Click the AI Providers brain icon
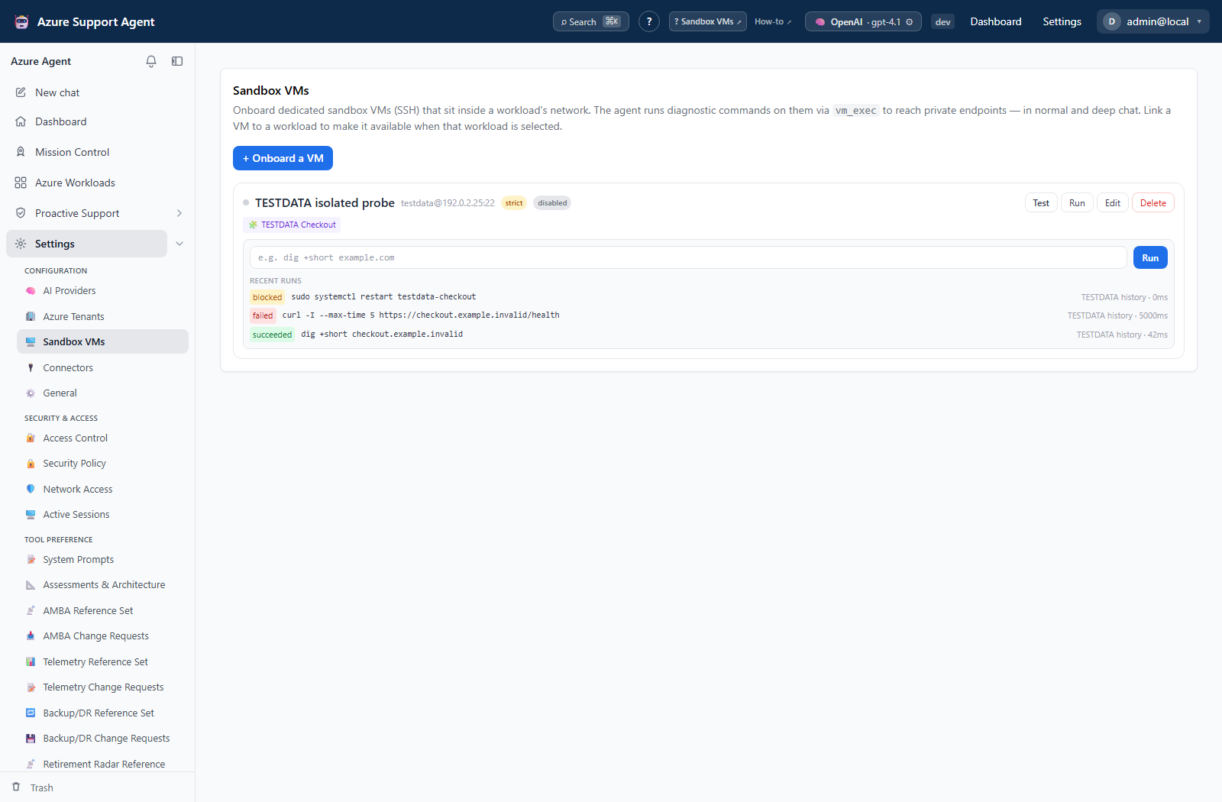The image size is (1222, 802). pos(31,291)
